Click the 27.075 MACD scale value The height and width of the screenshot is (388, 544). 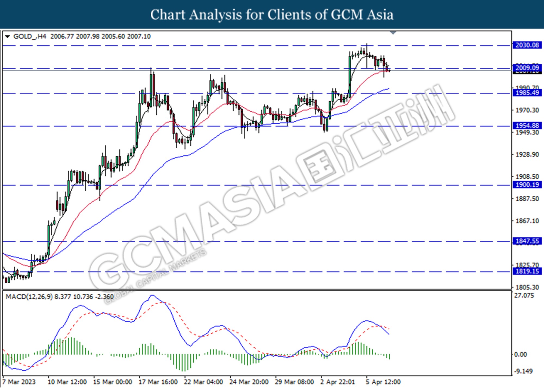point(524,296)
